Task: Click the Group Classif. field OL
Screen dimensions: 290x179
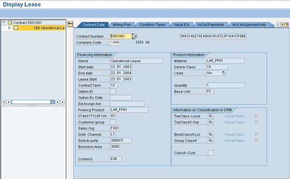Action: tap(211, 140)
